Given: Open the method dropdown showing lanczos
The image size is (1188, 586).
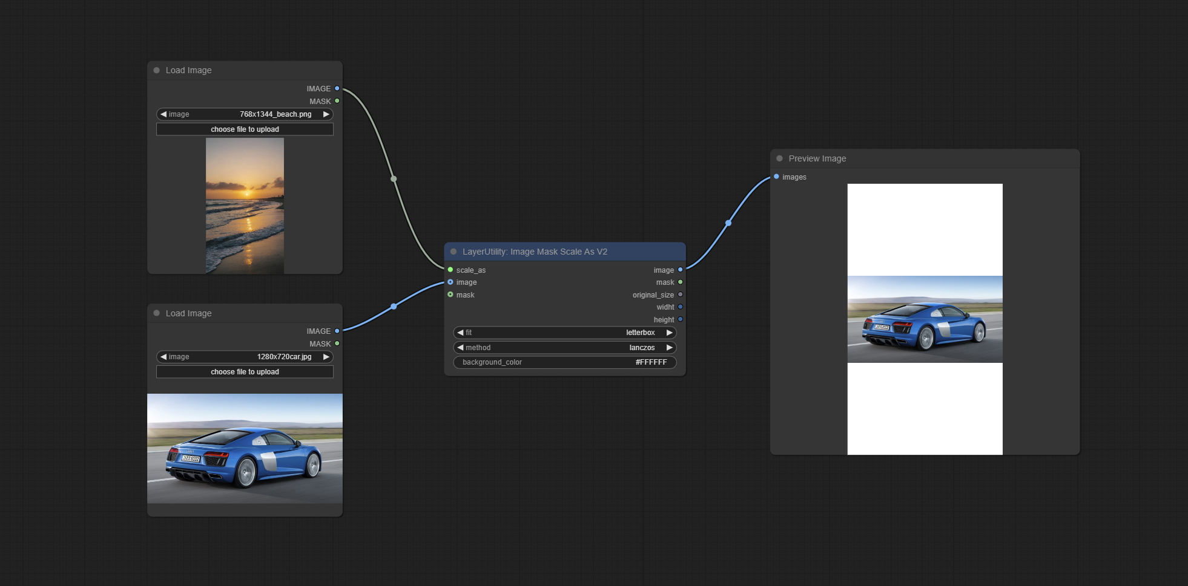Looking at the screenshot, I should [564, 348].
